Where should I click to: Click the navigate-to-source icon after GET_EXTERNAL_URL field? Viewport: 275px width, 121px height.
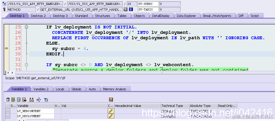pos(125,9)
